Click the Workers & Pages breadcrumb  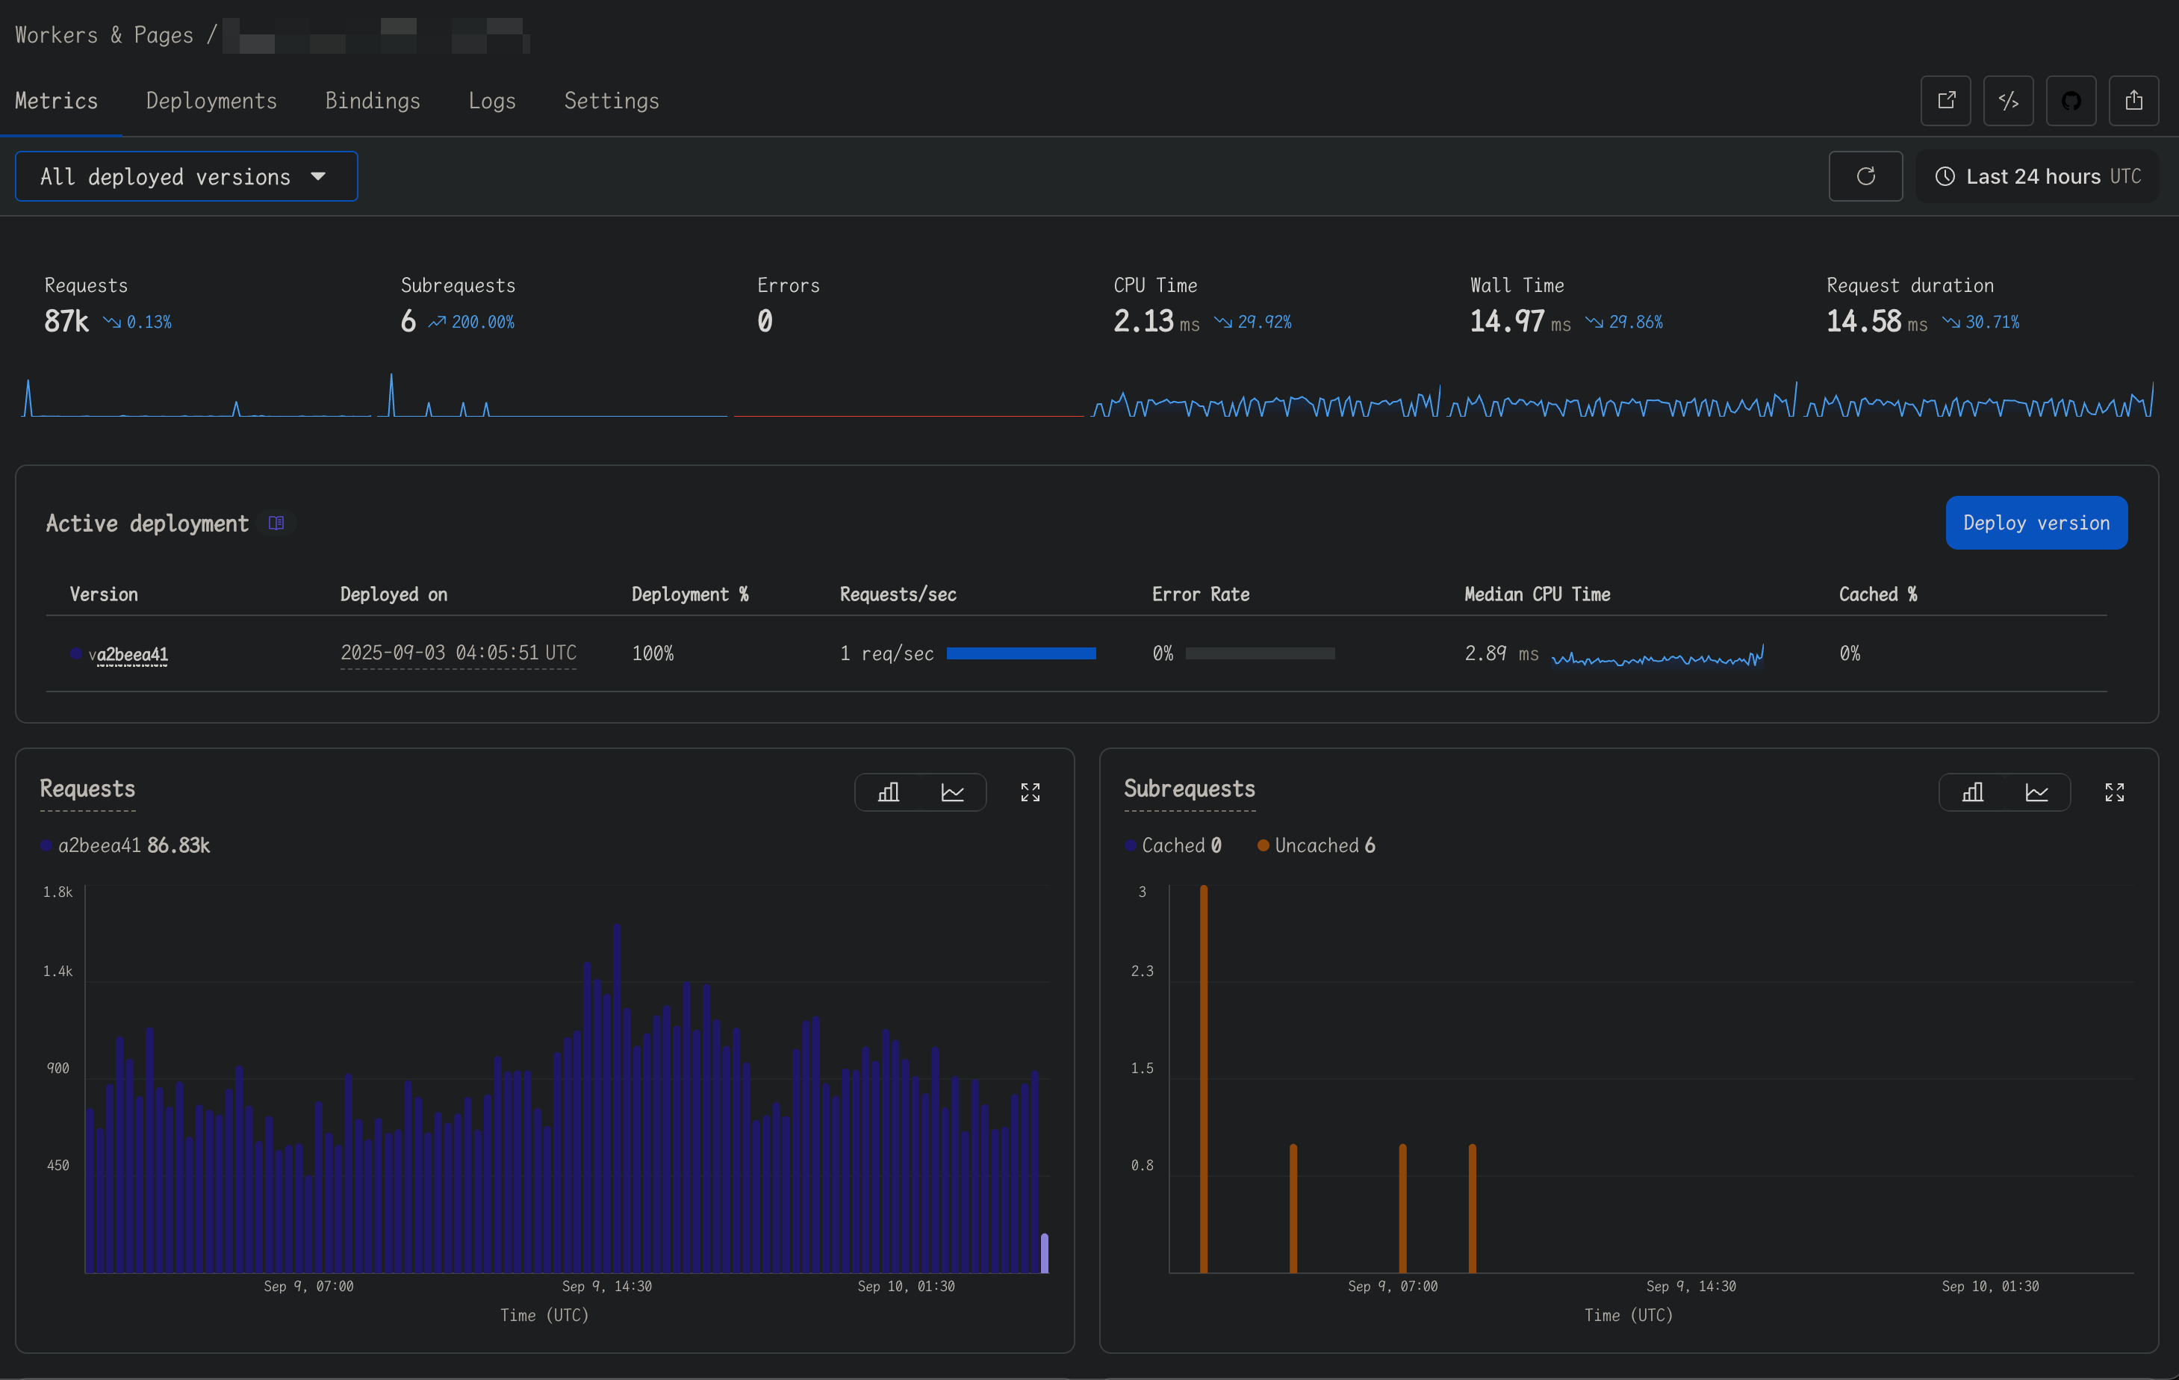(104, 35)
